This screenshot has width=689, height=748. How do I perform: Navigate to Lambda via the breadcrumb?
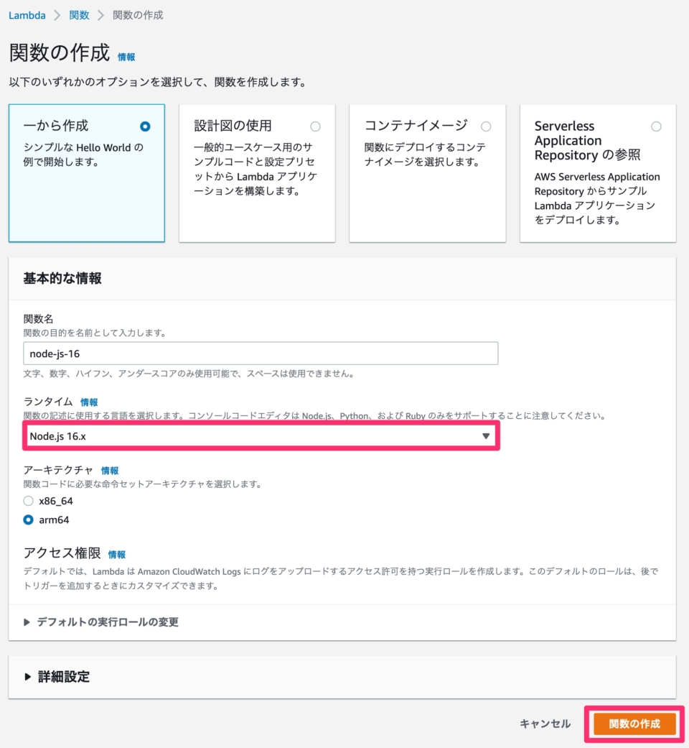tap(27, 14)
